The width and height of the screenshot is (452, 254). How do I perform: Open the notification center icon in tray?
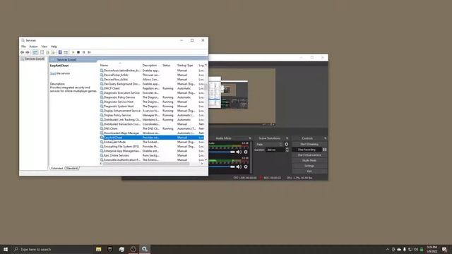pos(444,249)
